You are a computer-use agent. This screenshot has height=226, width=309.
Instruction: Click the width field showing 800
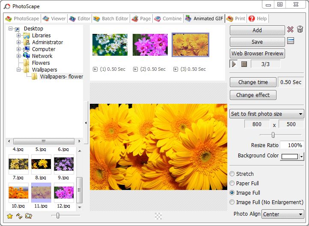click(257, 124)
